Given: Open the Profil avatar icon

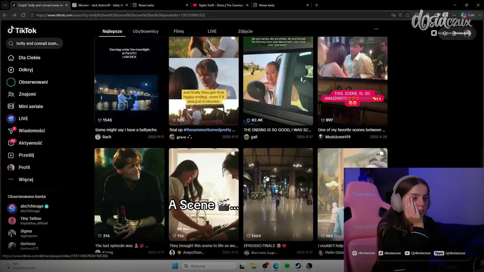Looking at the screenshot, I should click(x=11, y=167).
